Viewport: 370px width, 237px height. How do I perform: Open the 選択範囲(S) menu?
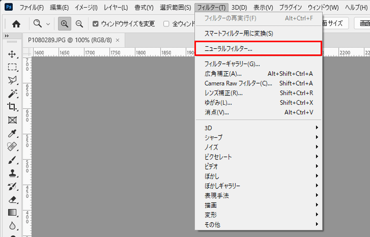click(176, 7)
